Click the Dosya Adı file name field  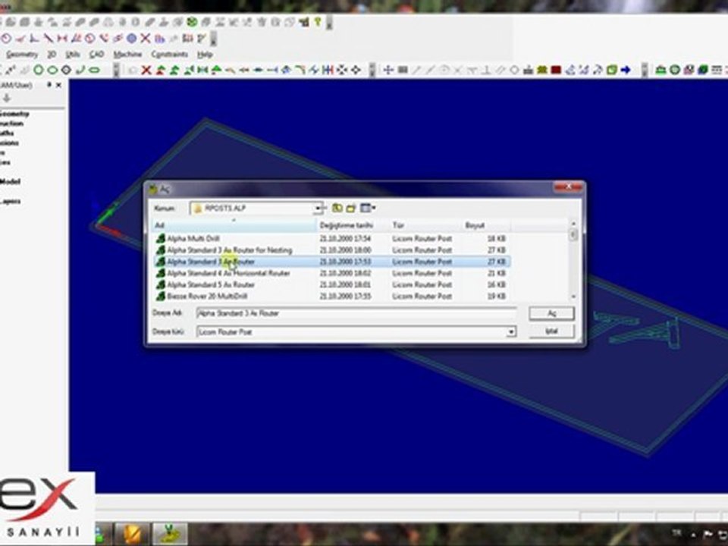pyautogui.click(x=356, y=313)
